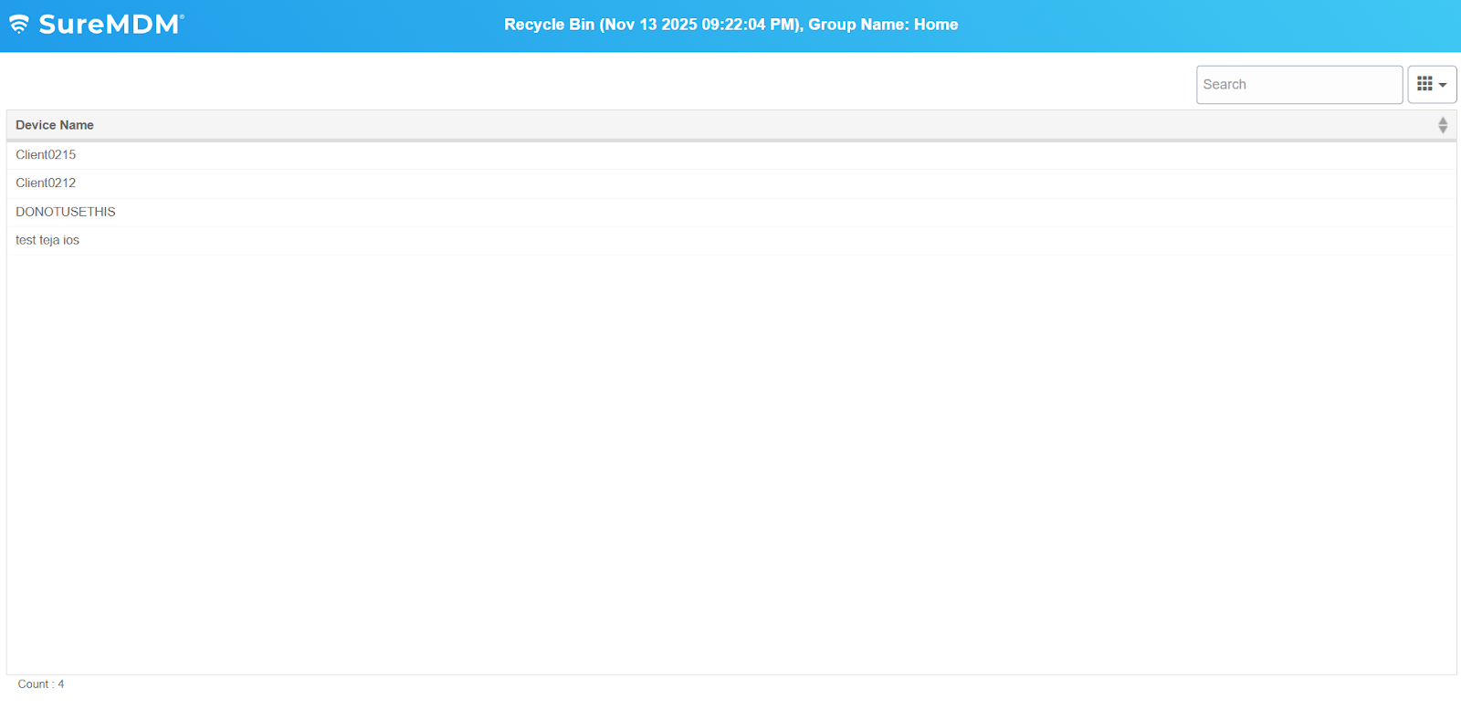Click the upward sort triangle in the header
Image resolution: width=1461 pixels, height=710 pixels.
pyautogui.click(x=1443, y=120)
